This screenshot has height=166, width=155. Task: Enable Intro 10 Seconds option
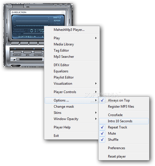(x=124, y=121)
